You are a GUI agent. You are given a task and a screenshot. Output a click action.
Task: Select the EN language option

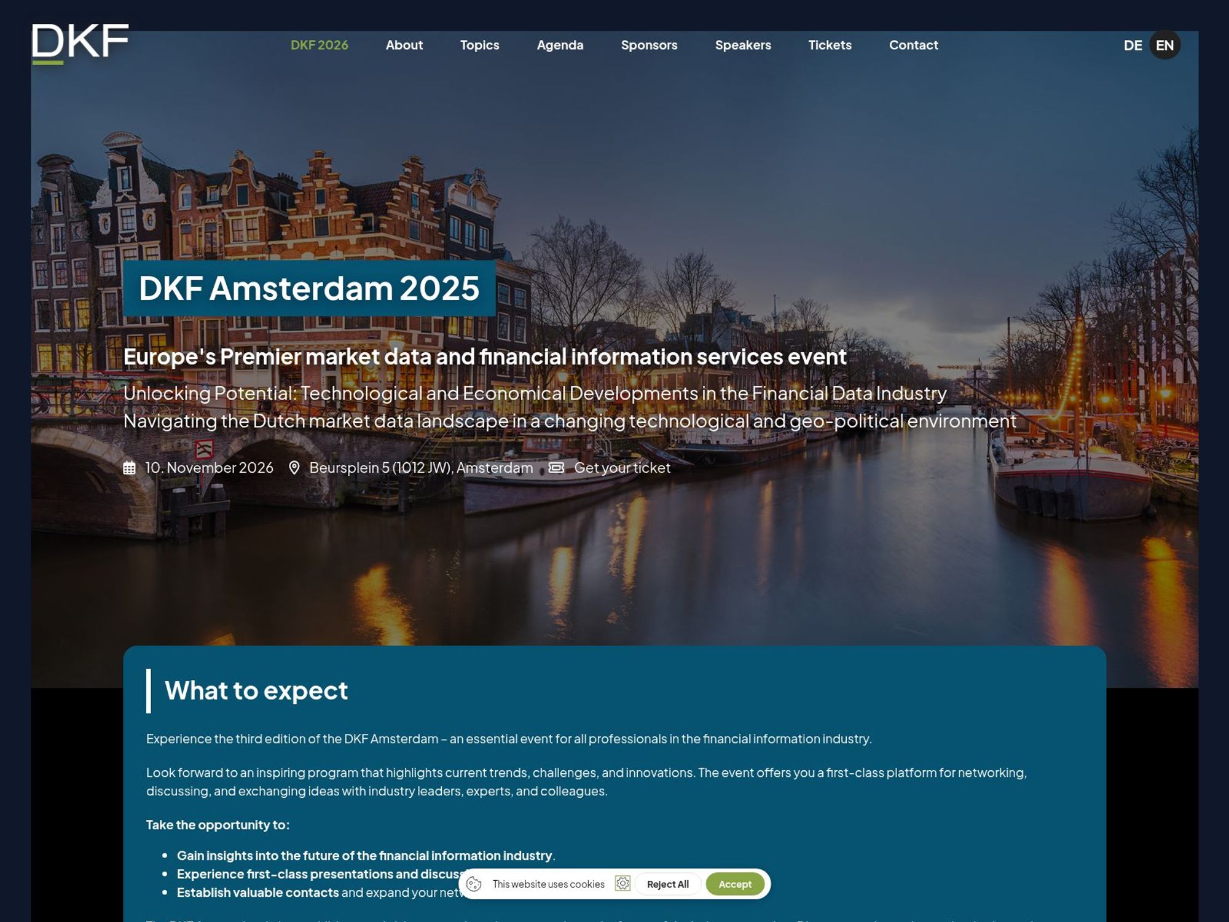click(x=1166, y=45)
